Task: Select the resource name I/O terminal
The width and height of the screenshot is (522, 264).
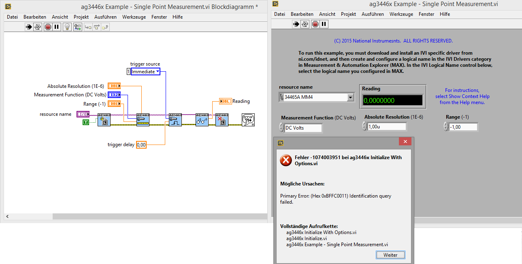Action: point(83,114)
